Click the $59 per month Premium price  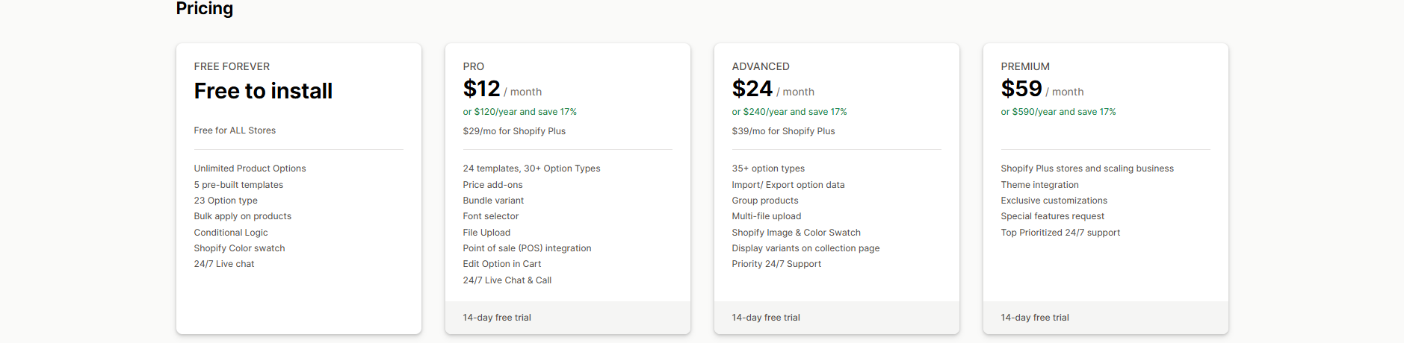1042,89
